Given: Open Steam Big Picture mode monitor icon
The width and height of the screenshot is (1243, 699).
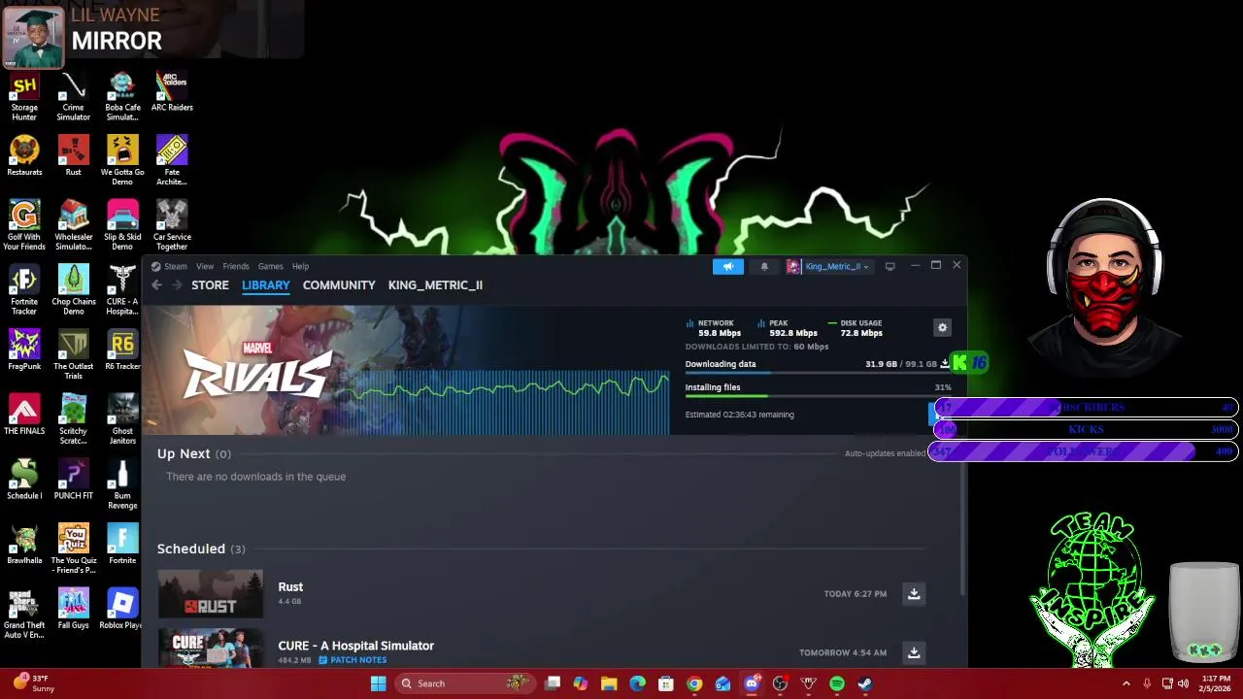Looking at the screenshot, I should click(890, 266).
